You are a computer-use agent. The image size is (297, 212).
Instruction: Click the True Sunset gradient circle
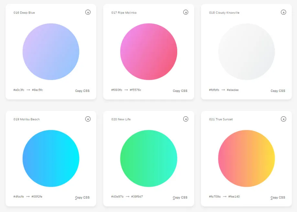(x=247, y=158)
